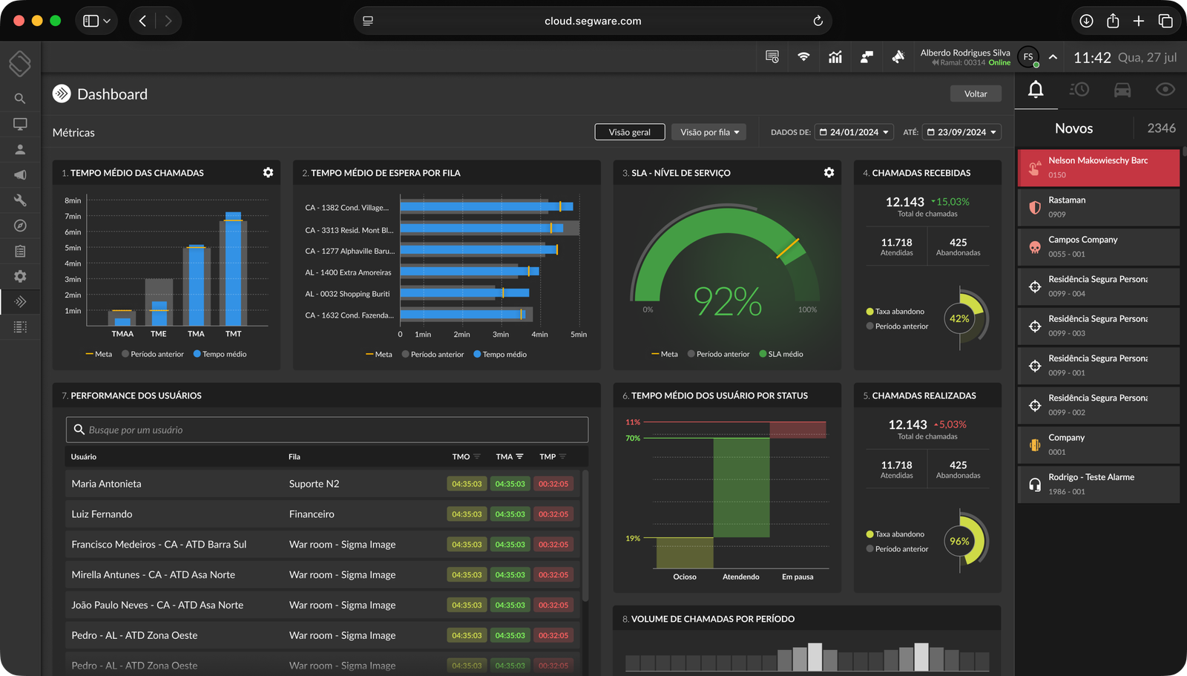Select the Visão geral button

[x=629, y=132]
